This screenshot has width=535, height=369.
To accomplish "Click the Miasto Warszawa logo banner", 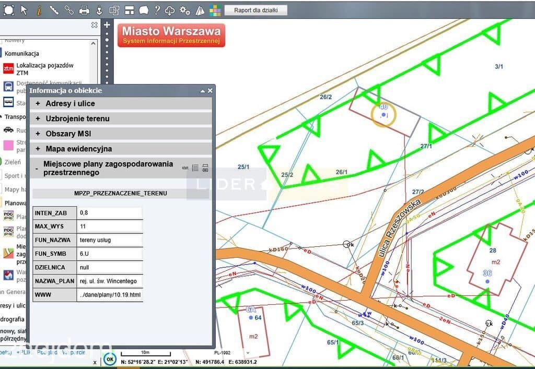I will [x=171, y=35].
